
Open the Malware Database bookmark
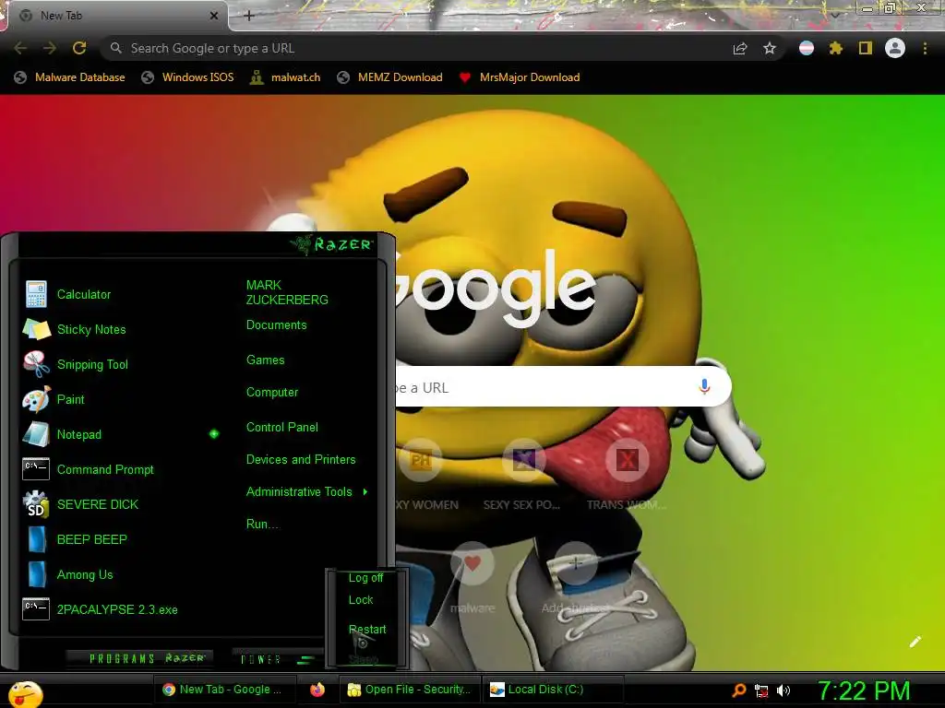tap(69, 77)
